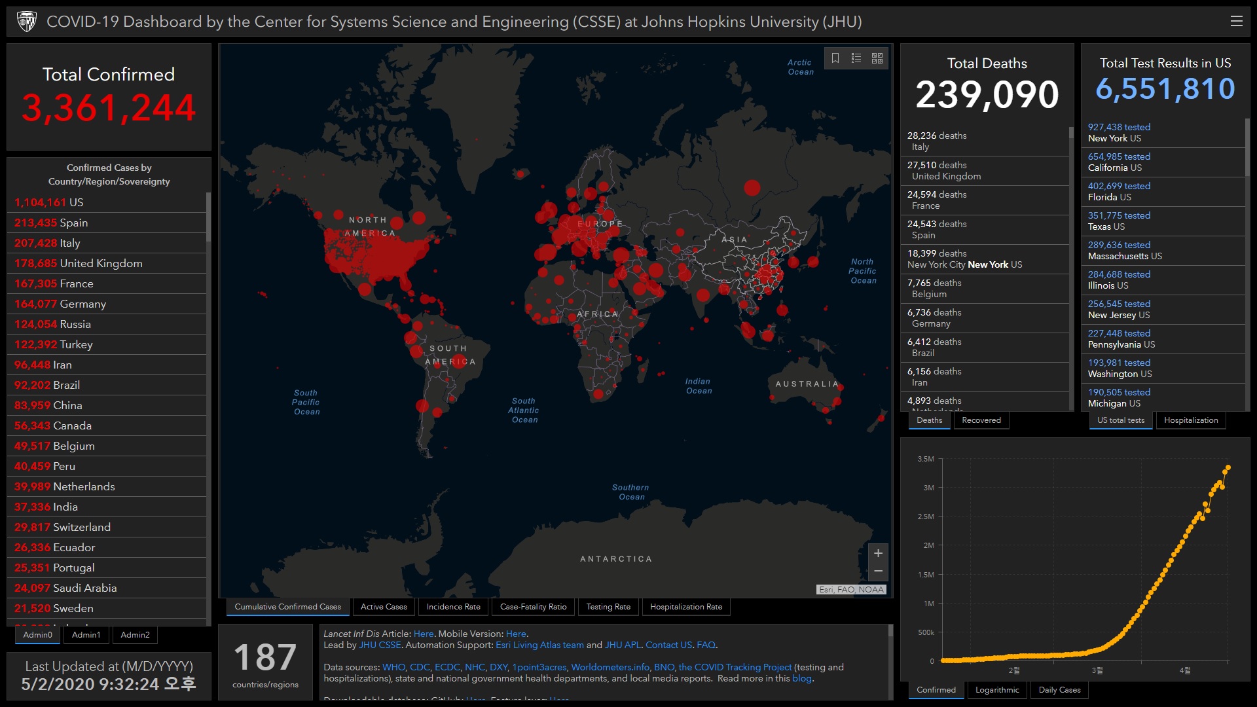Click the deaths list scrollbar
This screenshot has width=1257, height=707.
pyautogui.click(x=1071, y=132)
